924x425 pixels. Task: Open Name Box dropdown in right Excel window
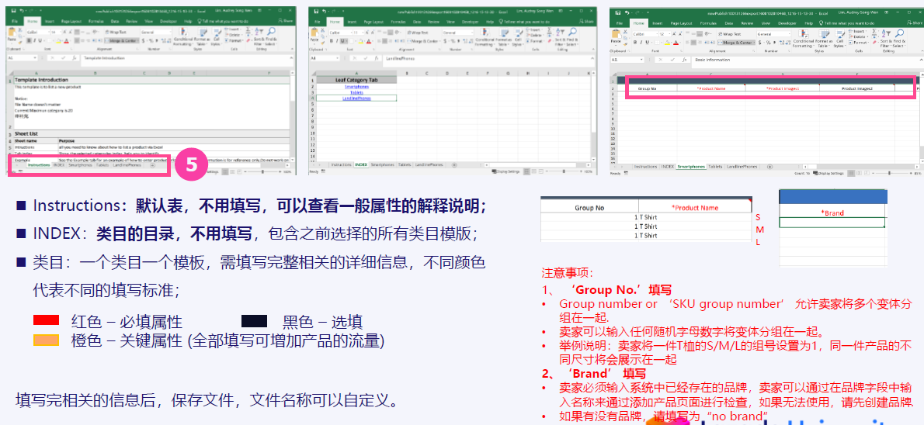(641, 60)
